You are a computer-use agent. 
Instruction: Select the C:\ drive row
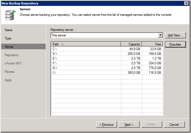click(x=86, y=49)
